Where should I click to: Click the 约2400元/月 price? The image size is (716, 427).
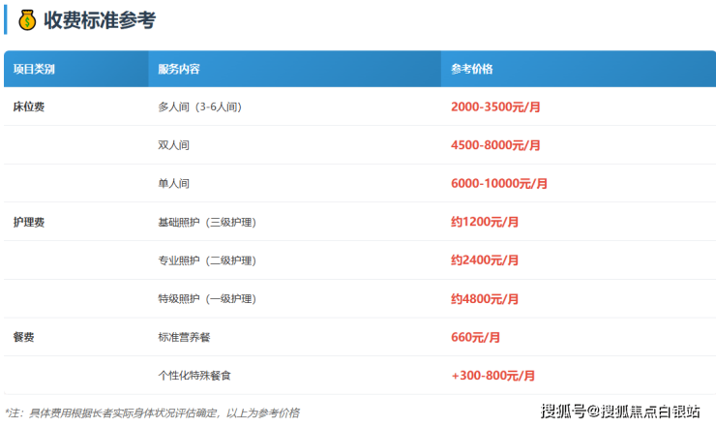click(x=485, y=260)
